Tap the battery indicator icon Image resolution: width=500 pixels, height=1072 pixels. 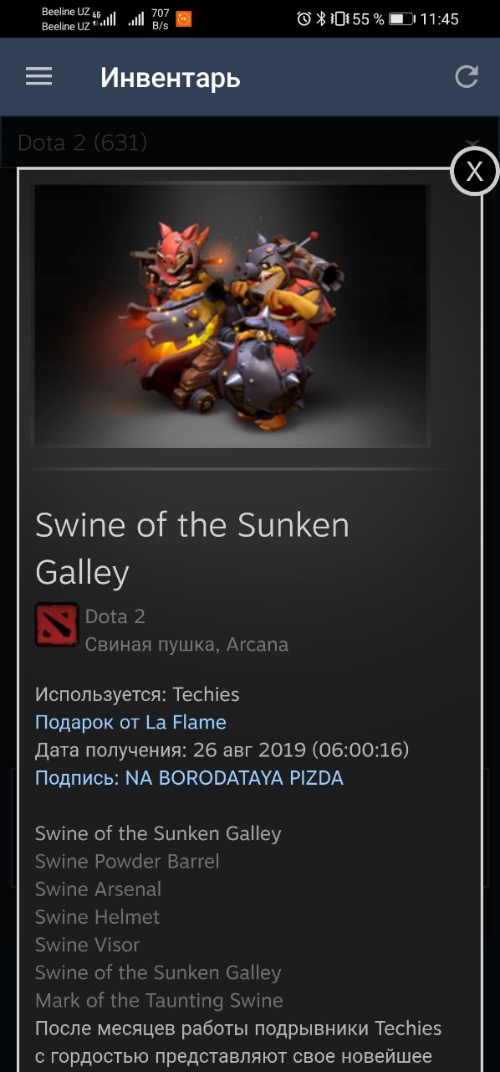(x=402, y=18)
